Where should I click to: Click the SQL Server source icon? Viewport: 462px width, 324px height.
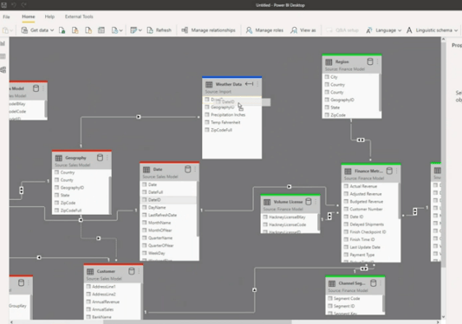(88, 30)
